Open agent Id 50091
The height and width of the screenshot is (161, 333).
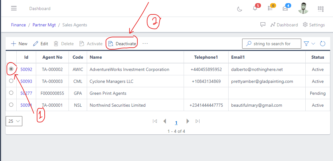click(x=26, y=105)
